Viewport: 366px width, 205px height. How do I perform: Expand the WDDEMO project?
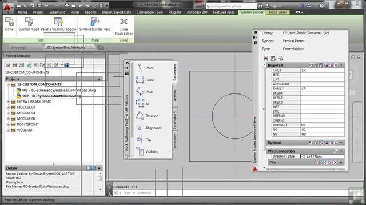pyautogui.click(x=8, y=130)
